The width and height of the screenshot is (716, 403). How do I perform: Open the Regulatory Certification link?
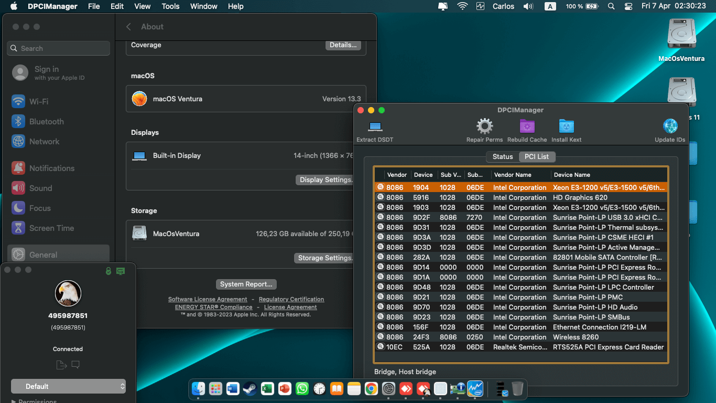291,299
